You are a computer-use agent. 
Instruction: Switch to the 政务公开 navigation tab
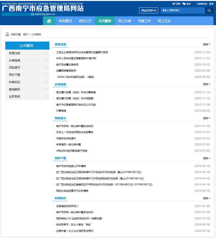coord(85,21)
